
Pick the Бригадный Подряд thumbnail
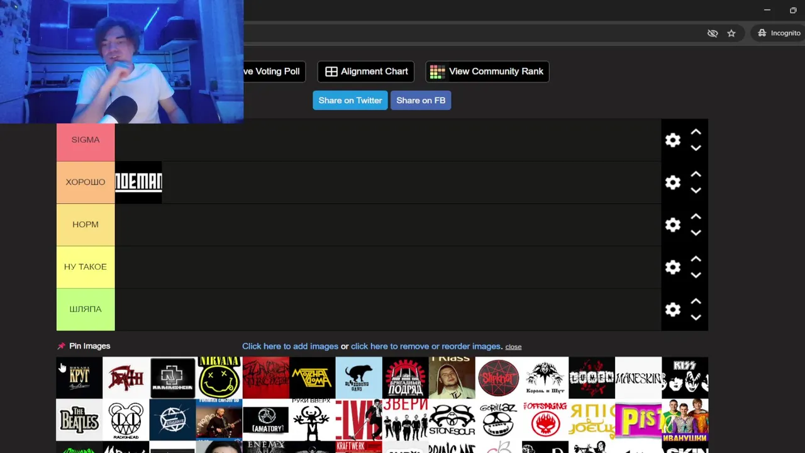point(405,377)
